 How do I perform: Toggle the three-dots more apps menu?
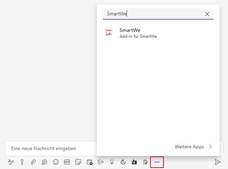(157, 162)
